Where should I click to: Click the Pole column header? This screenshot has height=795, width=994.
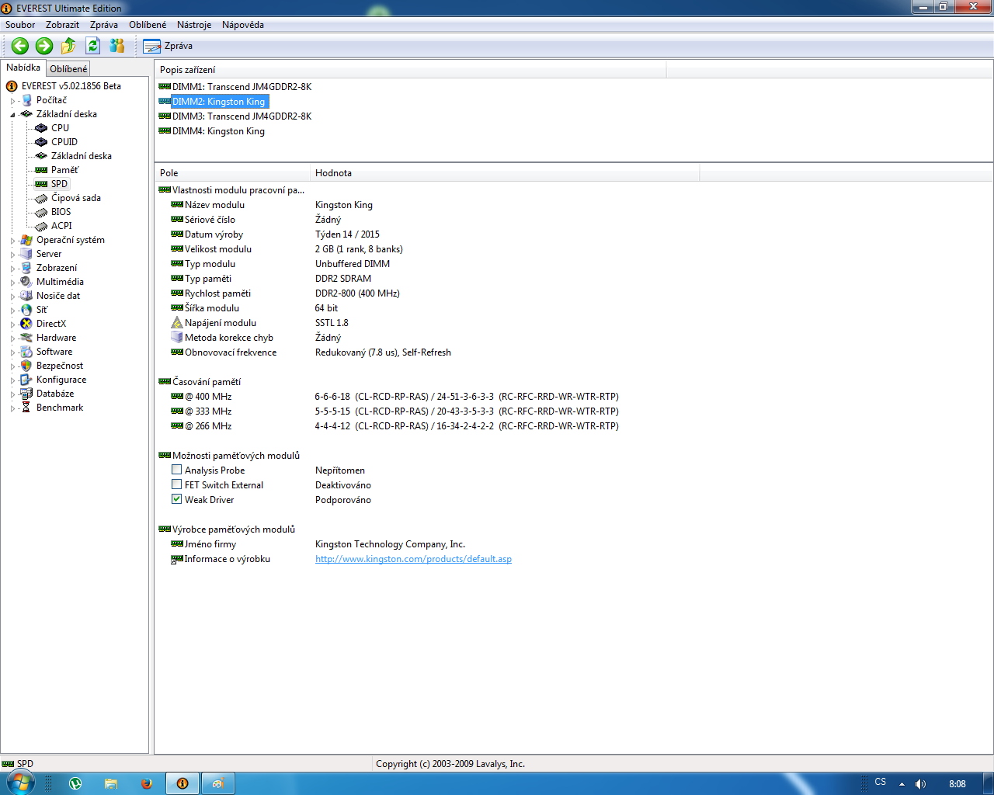233,173
